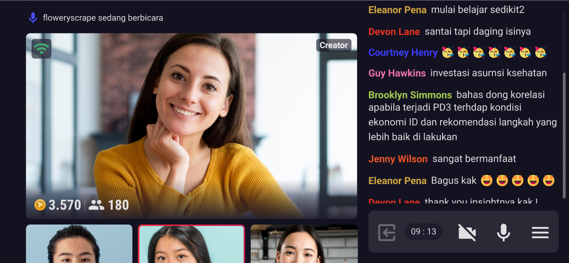569x263 pixels.
Task: Click the 'sangat bermanfaat' message
Action: (x=474, y=159)
